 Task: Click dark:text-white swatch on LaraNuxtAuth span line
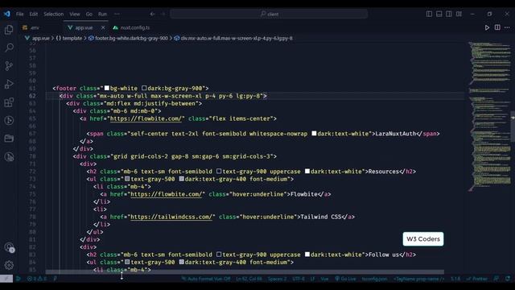click(314, 134)
